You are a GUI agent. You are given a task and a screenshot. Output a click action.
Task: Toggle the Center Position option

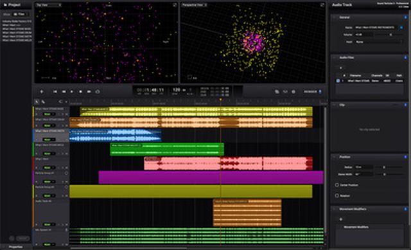(337, 185)
